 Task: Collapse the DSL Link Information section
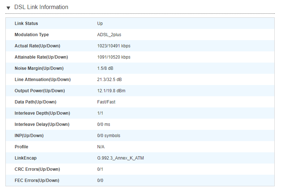point(8,8)
